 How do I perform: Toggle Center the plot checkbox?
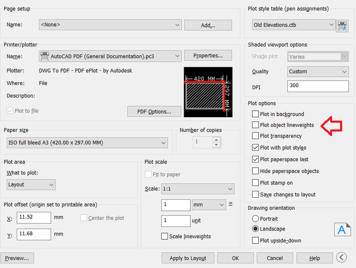click(x=84, y=218)
